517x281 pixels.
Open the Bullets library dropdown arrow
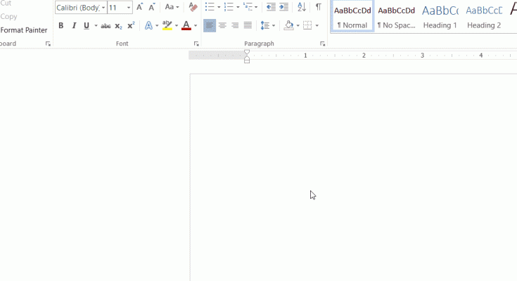[x=219, y=7]
